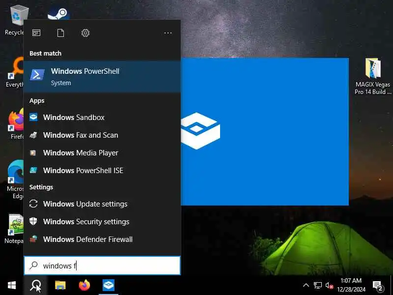This screenshot has height=295, width=393.
Task: Select the Settings gear filter in search panel
Action: [x=85, y=33]
